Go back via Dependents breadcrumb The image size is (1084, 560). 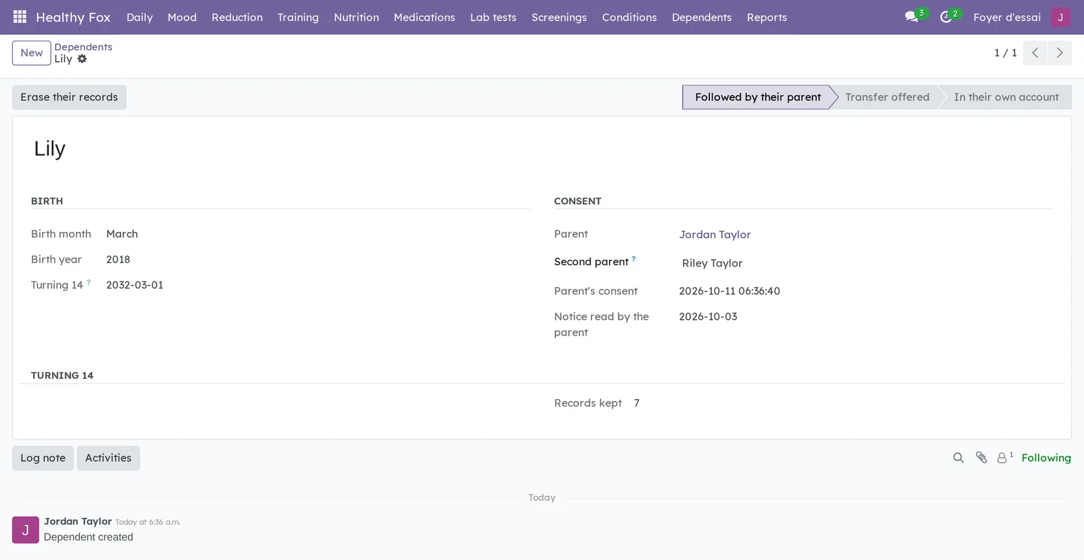pyautogui.click(x=83, y=47)
